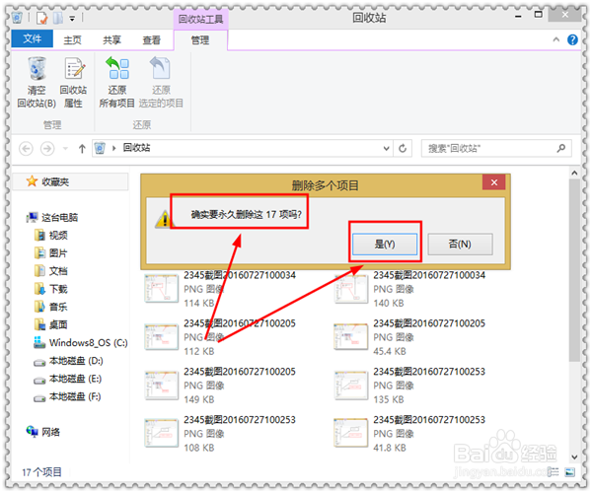The image size is (592, 493).
Task: Switch to details view icon in status bar
Action: tap(553, 472)
